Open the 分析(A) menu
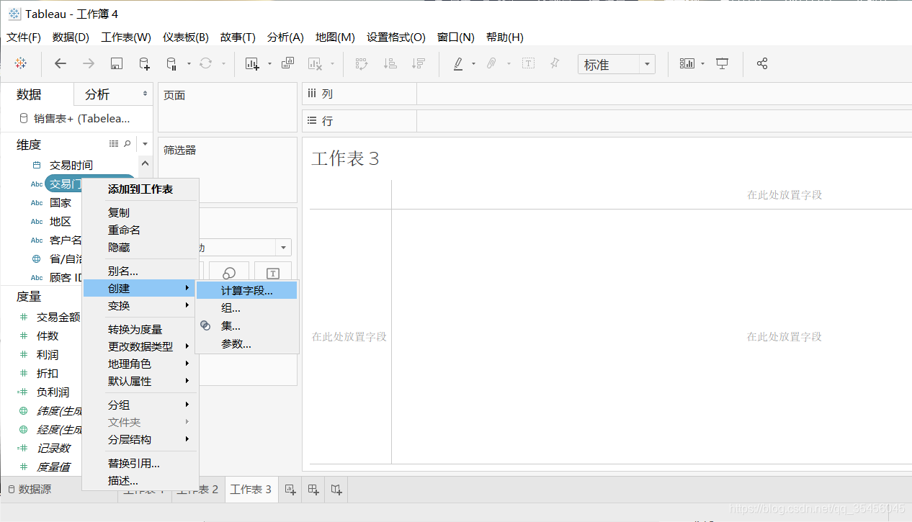The height and width of the screenshot is (522, 912). (x=285, y=37)
